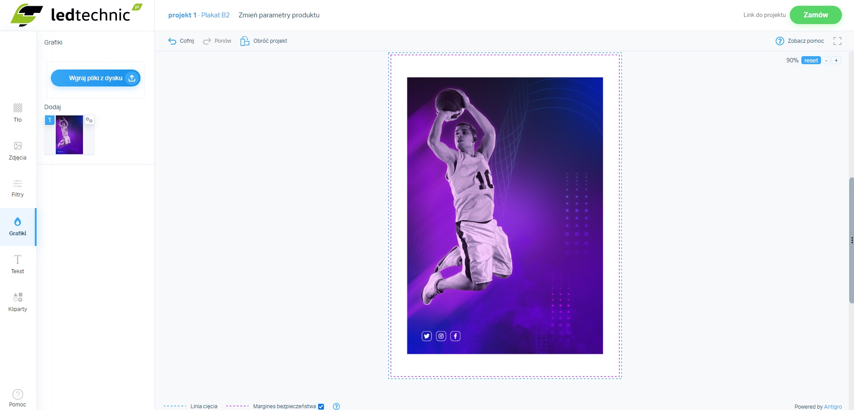Select the Grafiki sidebar tab
Image resolution: width=854 pixels, height=410 pixels.
(18, 227)
